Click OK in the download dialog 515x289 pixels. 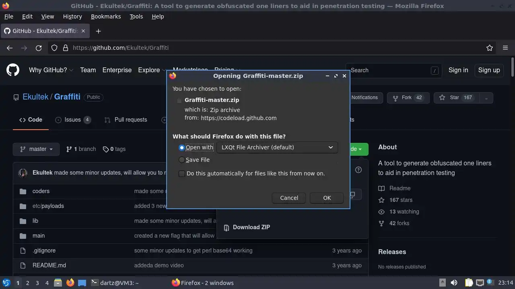(x=327, y=198)
